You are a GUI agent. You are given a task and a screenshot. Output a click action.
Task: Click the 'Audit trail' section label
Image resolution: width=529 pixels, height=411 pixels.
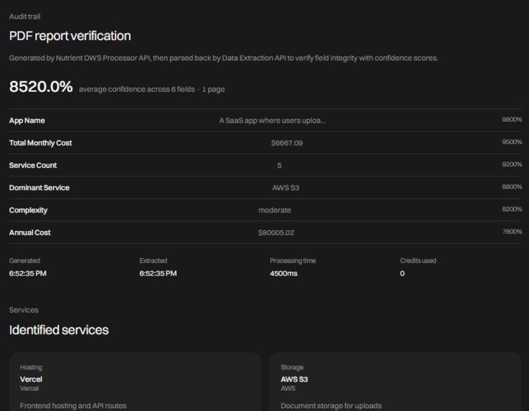24,16
